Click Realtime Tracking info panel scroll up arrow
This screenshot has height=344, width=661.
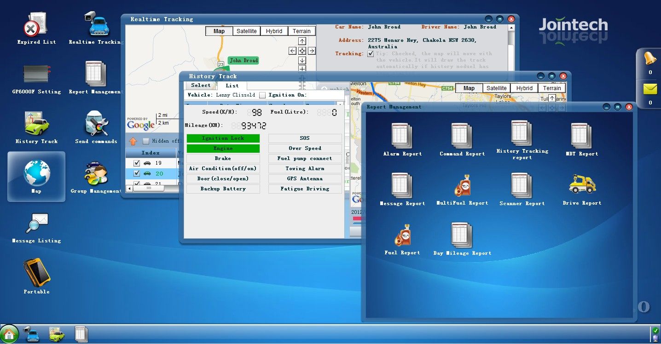tap(511, 28)
